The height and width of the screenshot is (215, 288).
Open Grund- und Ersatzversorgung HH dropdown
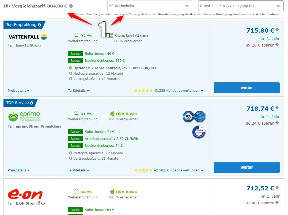click(x=241, y=6)
